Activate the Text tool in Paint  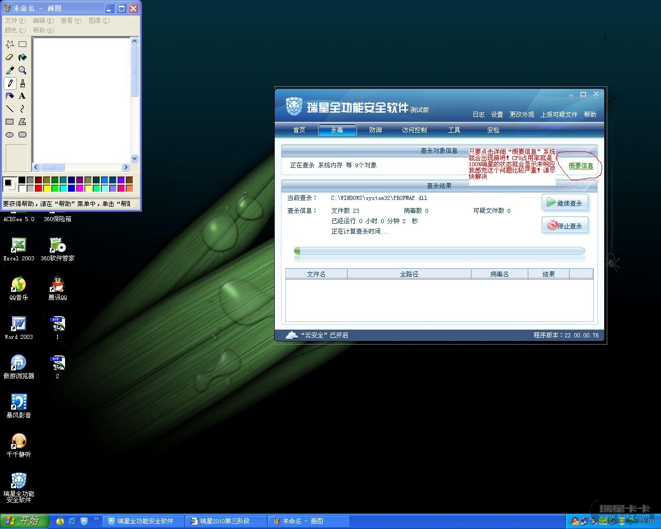pyautogui.click(x=23, y=96)
